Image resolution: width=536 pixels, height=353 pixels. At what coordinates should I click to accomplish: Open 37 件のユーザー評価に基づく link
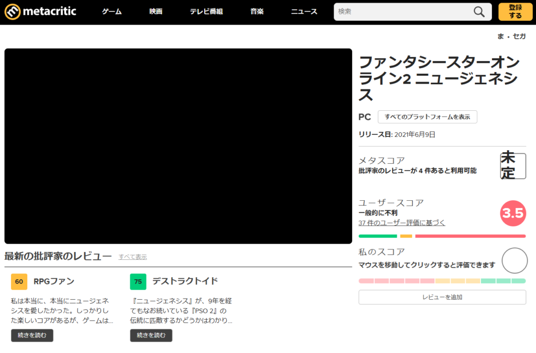tap(401, 223)
